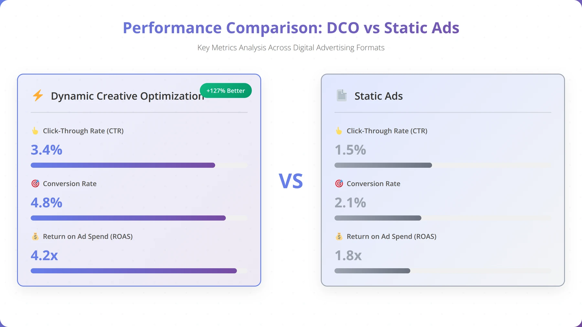Click the target icon in Static Ads card
582x327 pixels.
pyautogui.click(x=339, y=184)
